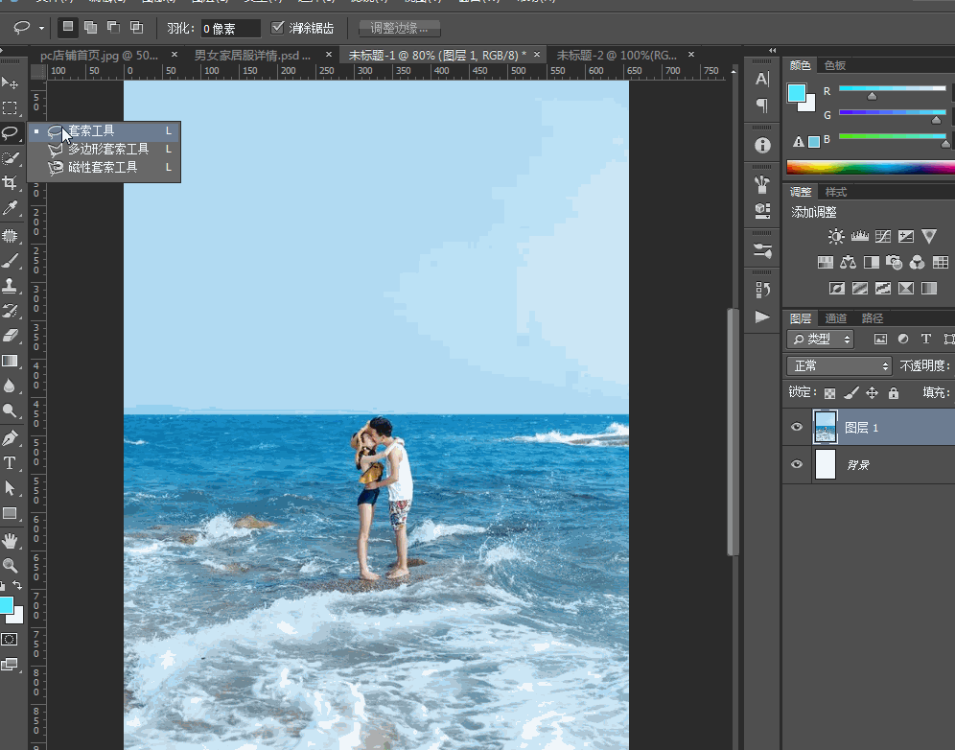Lock transparent pixels
This screenshot has height=750, width=955.
(829, 393)
